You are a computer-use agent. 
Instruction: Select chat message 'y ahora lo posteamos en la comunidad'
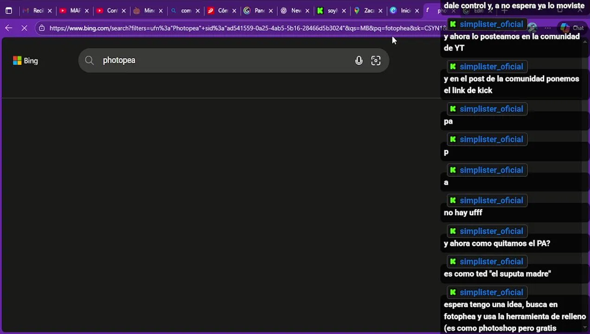point(512,42)
